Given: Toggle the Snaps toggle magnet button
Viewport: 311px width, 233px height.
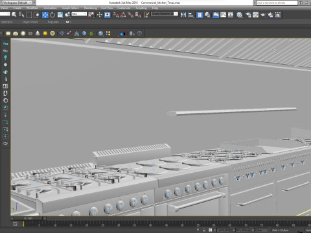Looking at the screenshot, I should tap(116, 15).
